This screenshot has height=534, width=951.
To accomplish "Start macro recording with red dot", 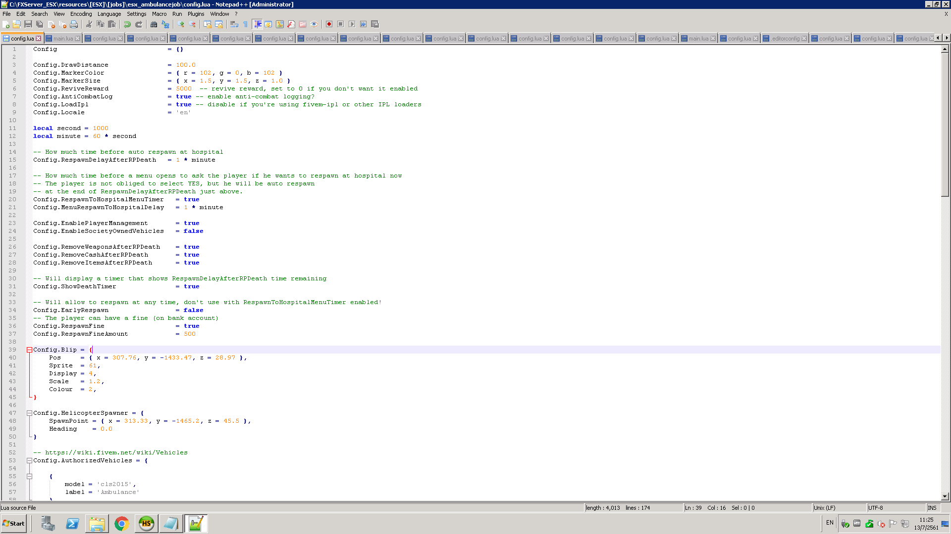I will click(x=329, y=24).
